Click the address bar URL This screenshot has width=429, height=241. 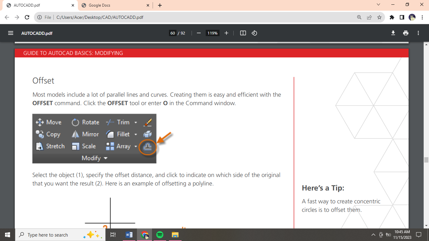(100, 17)
